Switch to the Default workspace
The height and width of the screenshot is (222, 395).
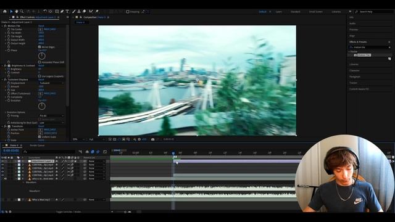coord(262,12)
